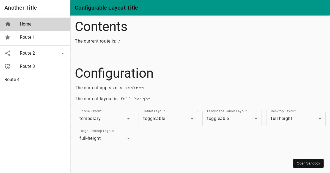Screen dimensions: 330x173
Task: Navigate to Route 3
Action: tap(28, 66)
